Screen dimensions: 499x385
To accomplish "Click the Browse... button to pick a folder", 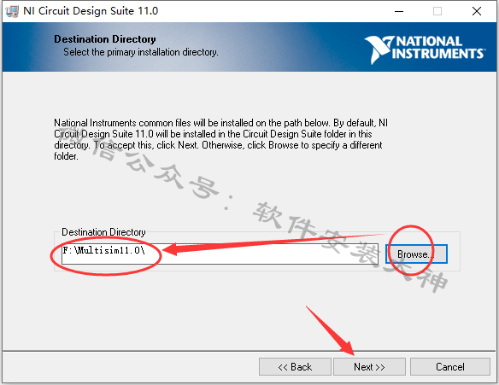I will [416, 254].
